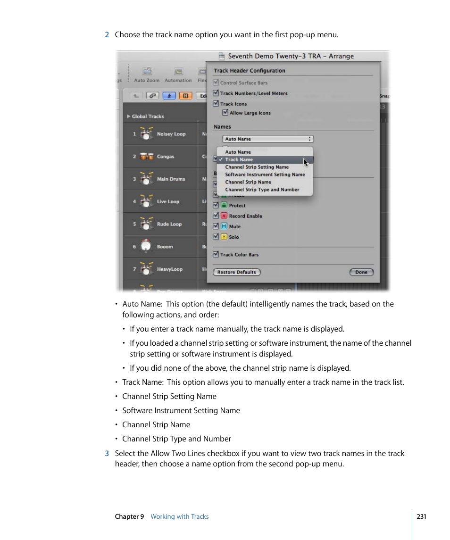Select the Rude Loop drum icon
The image size is (450, 540).
tap(146, 224)
